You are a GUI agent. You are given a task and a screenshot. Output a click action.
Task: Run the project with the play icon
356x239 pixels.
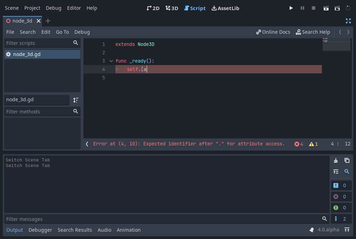click(291, 8)
